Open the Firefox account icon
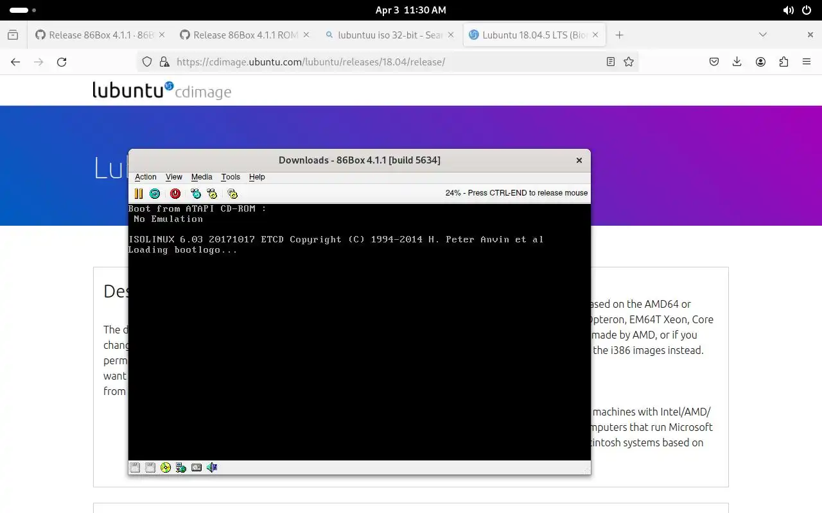822x513 pixels. [760, 62]
